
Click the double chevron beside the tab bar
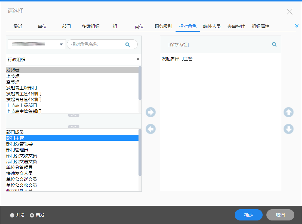[296, 26]
